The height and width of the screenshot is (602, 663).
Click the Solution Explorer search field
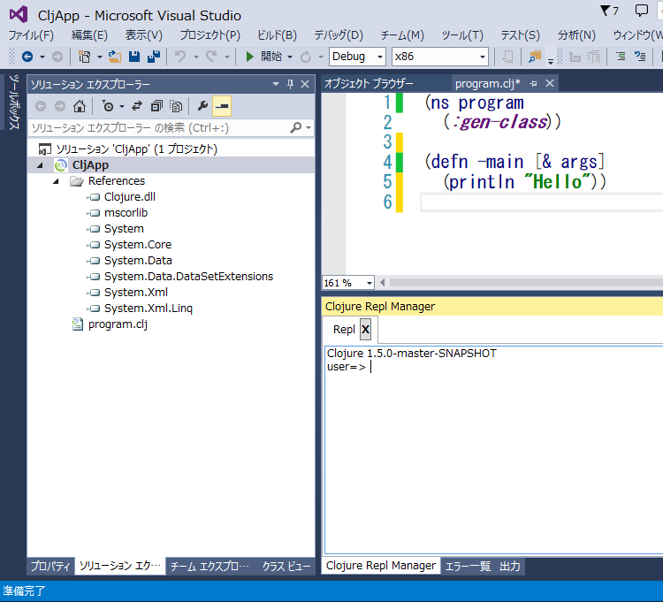tap(158, 127)
